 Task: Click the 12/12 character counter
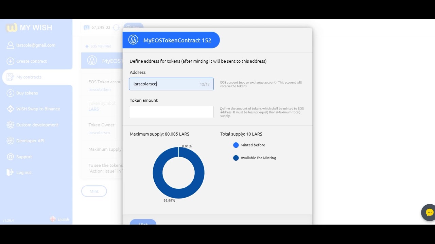(x=205, y=84)
